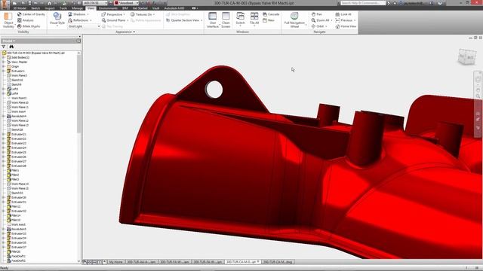483x271 pixels.
Task: Go to Previous view
Action: click(x=344, y=20)
